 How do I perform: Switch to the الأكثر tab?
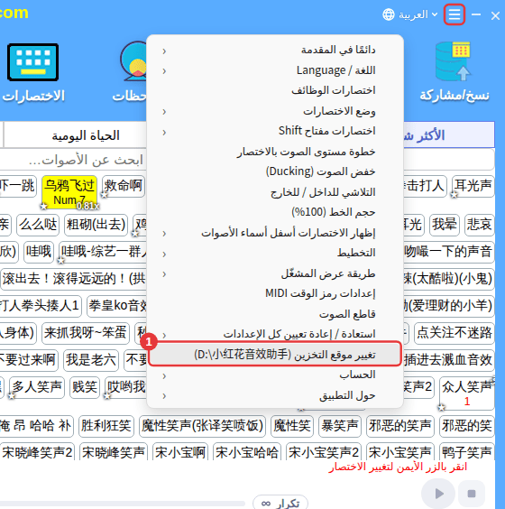point(449,135)
